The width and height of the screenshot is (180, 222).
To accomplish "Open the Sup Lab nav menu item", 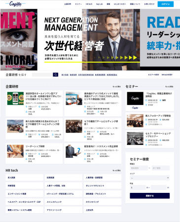I will click(x=99, y=4).
